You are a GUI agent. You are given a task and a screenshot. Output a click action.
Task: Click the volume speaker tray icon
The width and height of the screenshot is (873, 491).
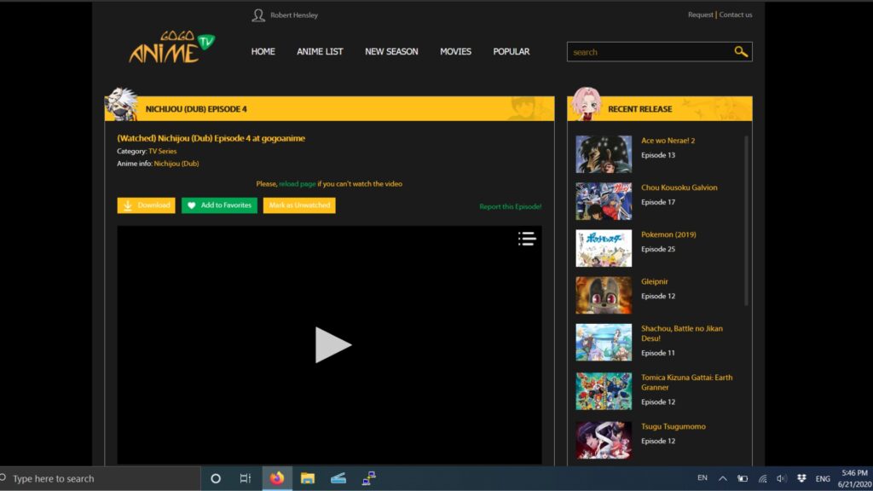click(781, 478)
